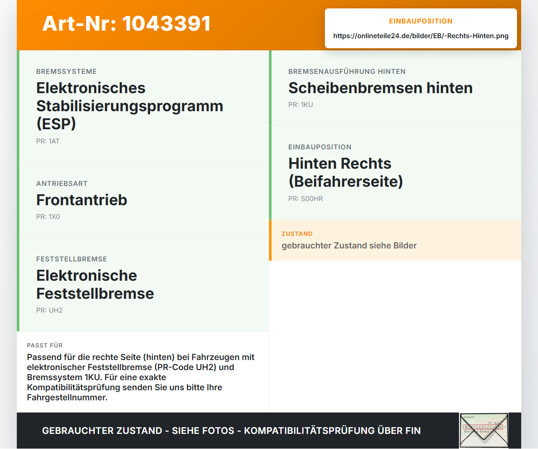Click the orange ZUSTAND label
The width and height of the screenshot is (538, 449).
(297, 234)
